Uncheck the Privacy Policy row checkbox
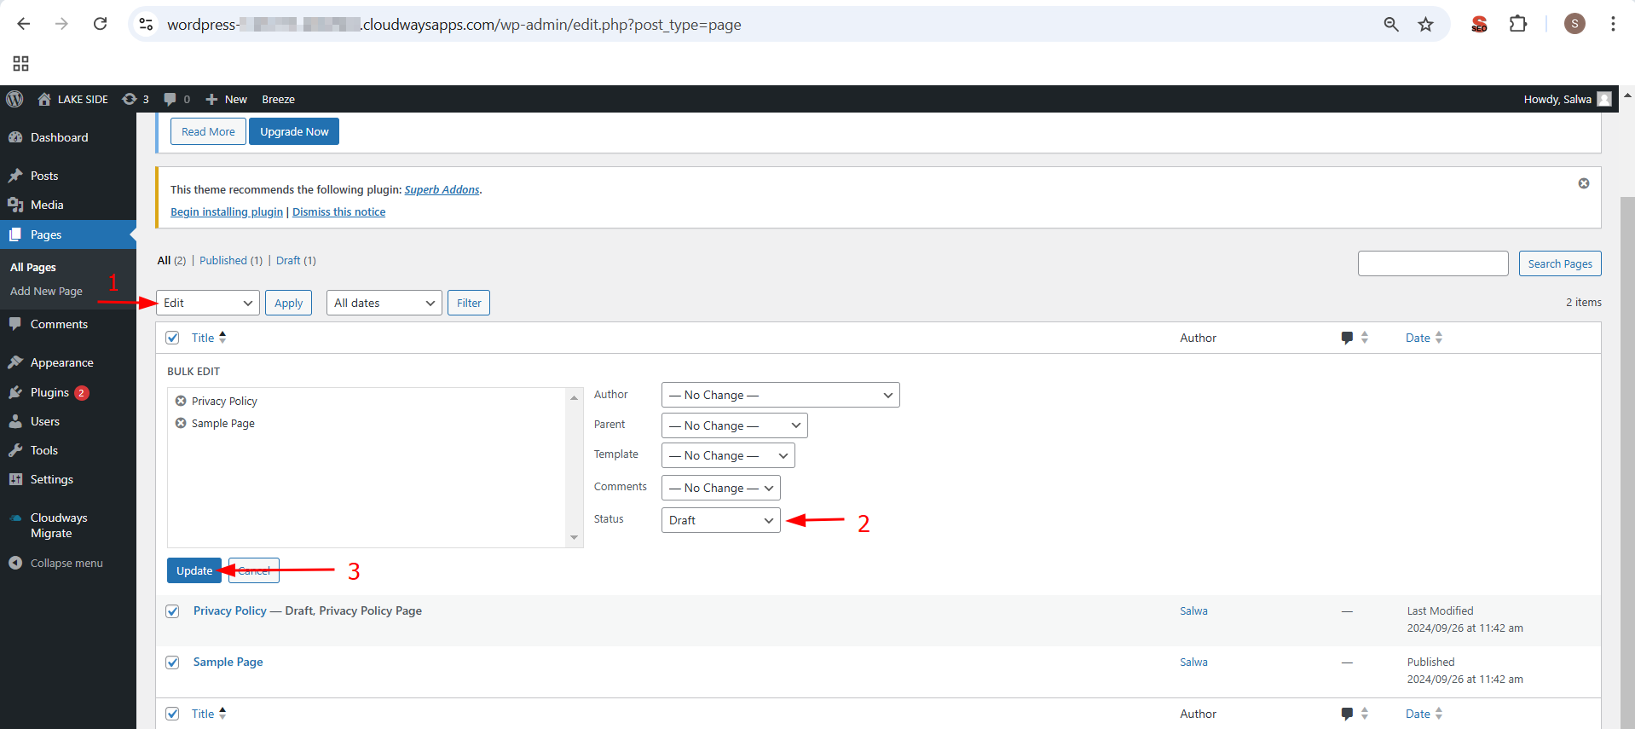The width and height of the screenshot is (1635, 729). [172, 611]
